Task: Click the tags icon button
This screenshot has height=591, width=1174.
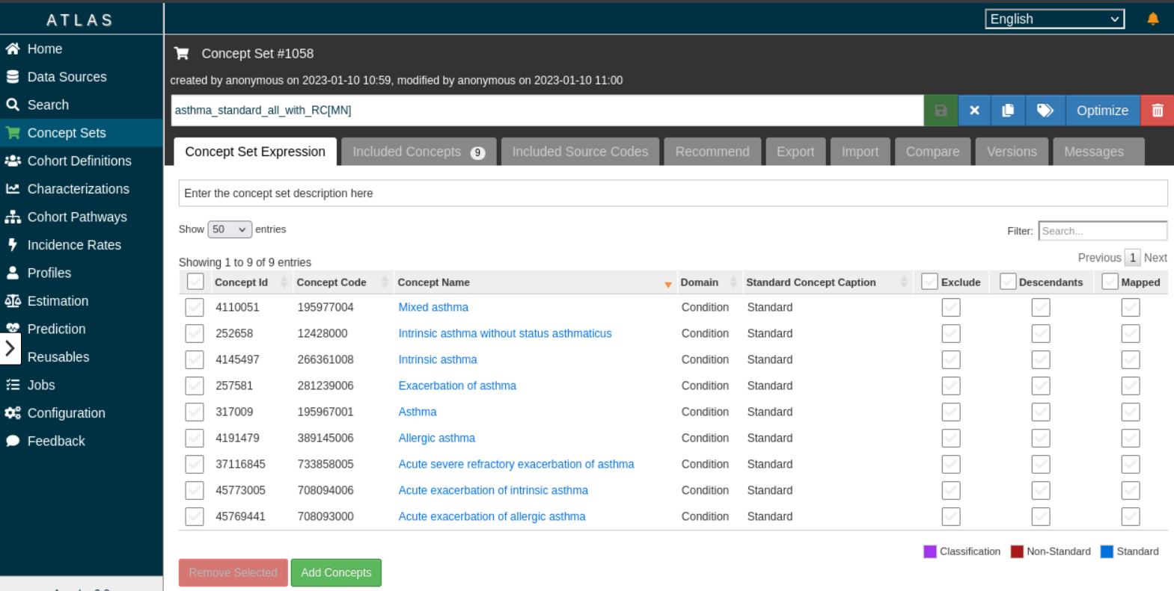Action: (1045, 111)
